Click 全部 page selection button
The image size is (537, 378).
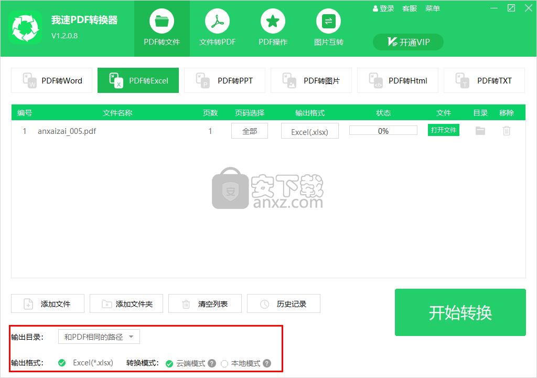[x=250, y=131]
